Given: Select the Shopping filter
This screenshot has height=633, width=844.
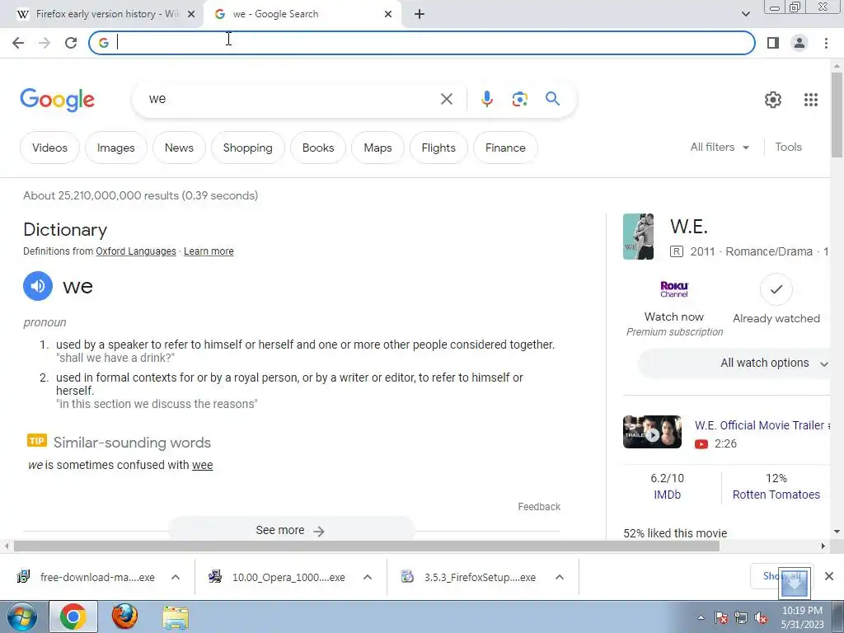Looking at the screenshot, I should tap(247, 148).
